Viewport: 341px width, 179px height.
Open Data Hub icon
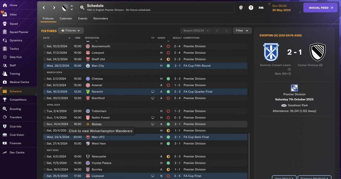[5, 57]
